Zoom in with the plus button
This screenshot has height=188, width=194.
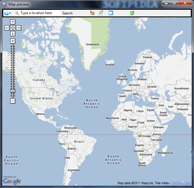click(13, 41)
